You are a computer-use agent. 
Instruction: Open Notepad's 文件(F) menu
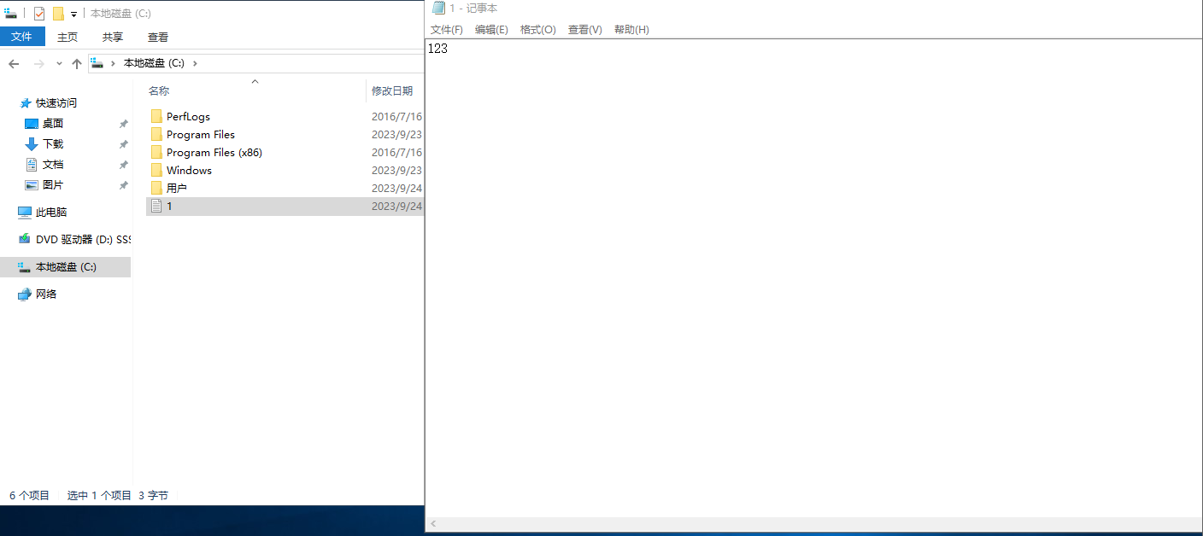447,30
